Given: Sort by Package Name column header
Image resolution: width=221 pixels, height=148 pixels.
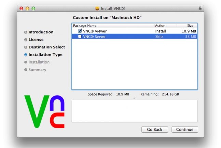Looking at the screenshot, I should [113, 26].
